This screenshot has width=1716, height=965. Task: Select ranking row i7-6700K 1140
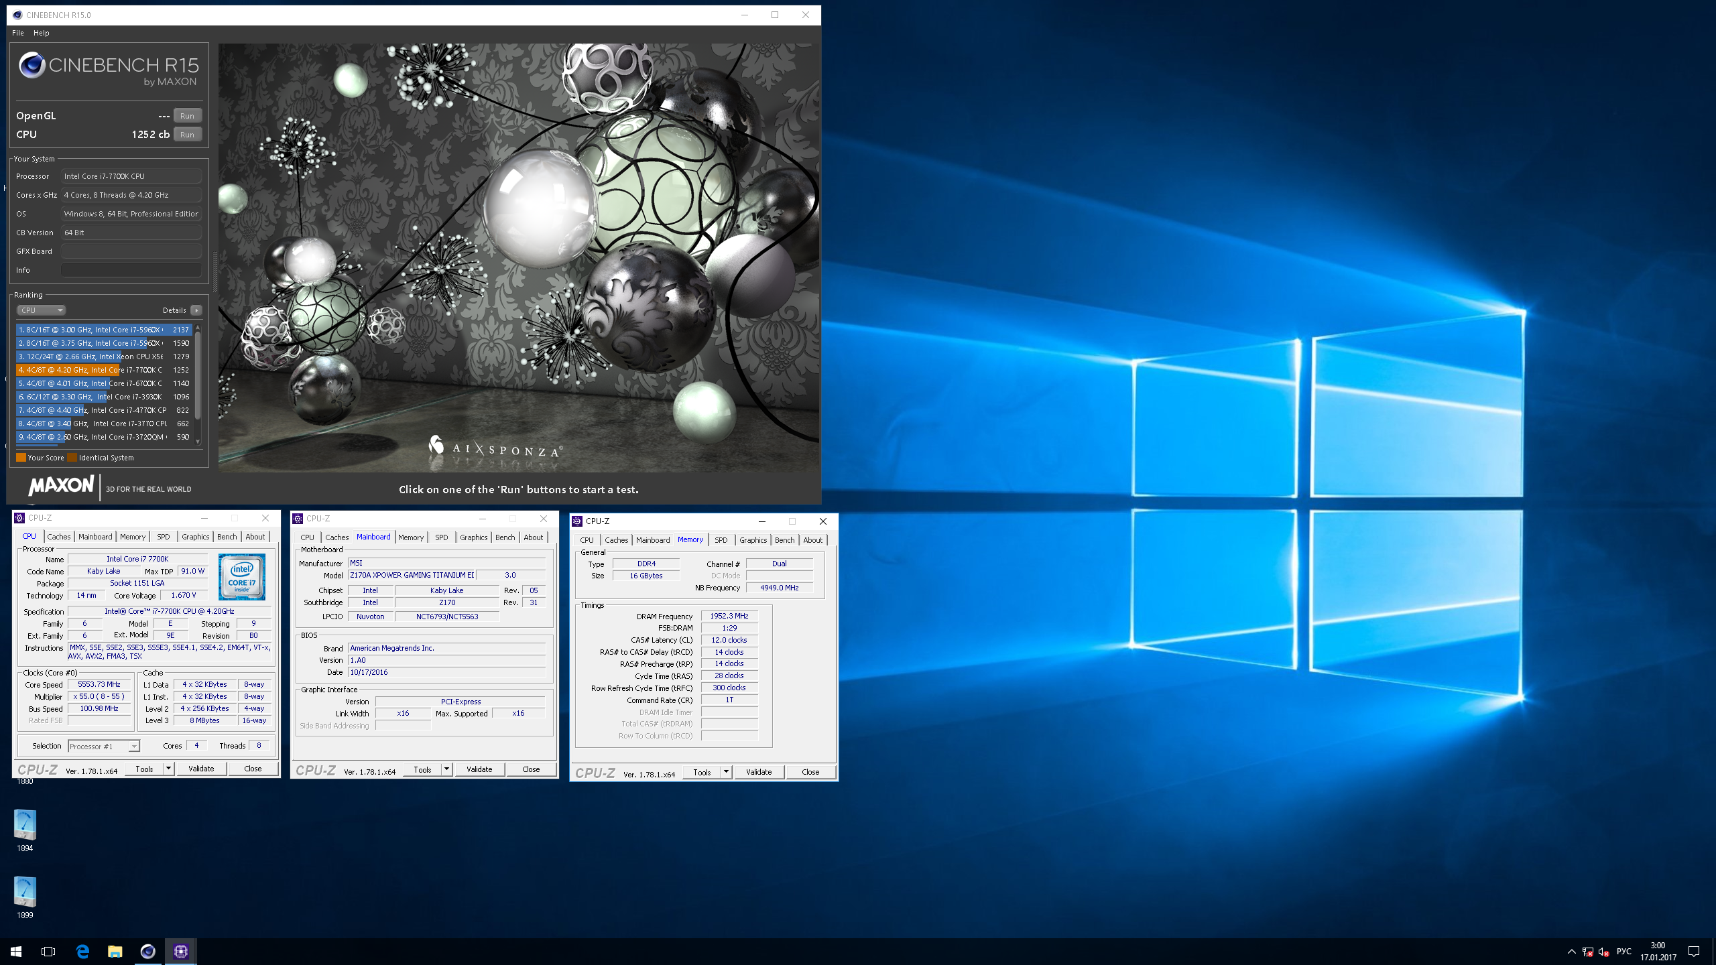105,383
